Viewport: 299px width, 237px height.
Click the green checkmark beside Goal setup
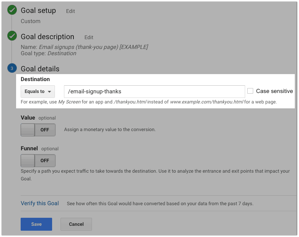pos(12,10)
